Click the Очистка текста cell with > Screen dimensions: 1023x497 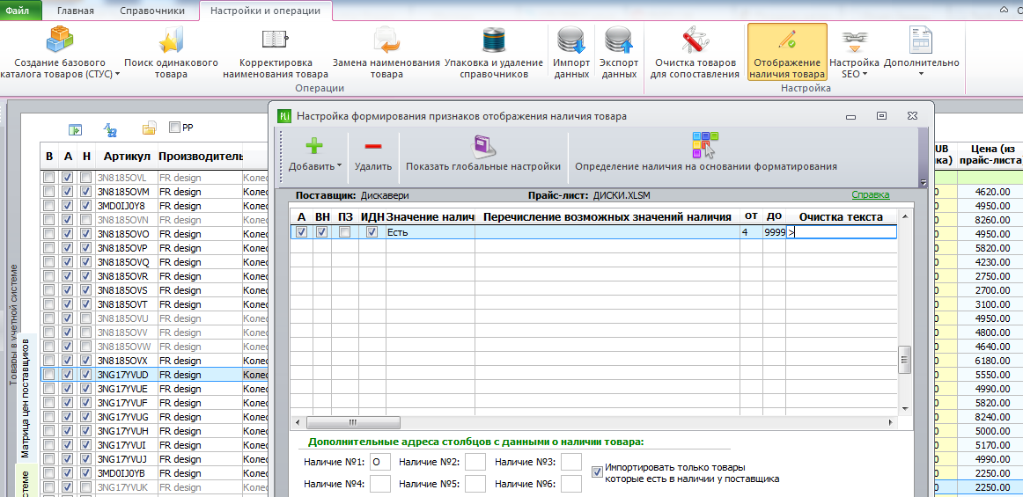click(x=841, y=231)
